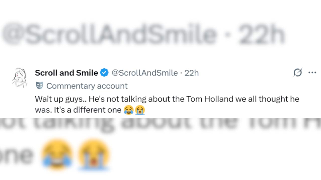Click the mask icon beside Commentary account
Viewport: 321px width, 180px height.
click(39, 85)
